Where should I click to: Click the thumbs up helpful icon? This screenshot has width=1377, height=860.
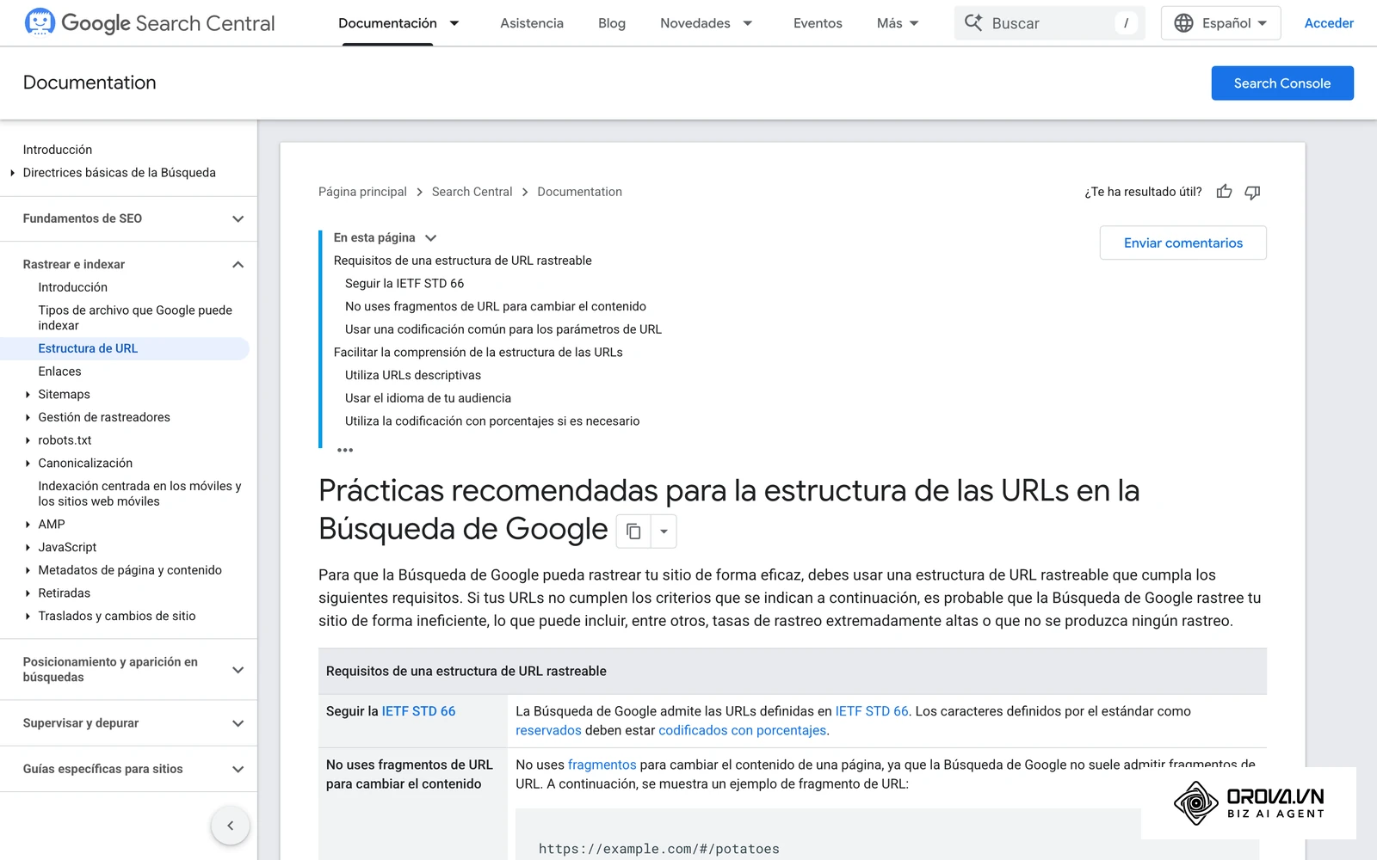[1224, 192]
